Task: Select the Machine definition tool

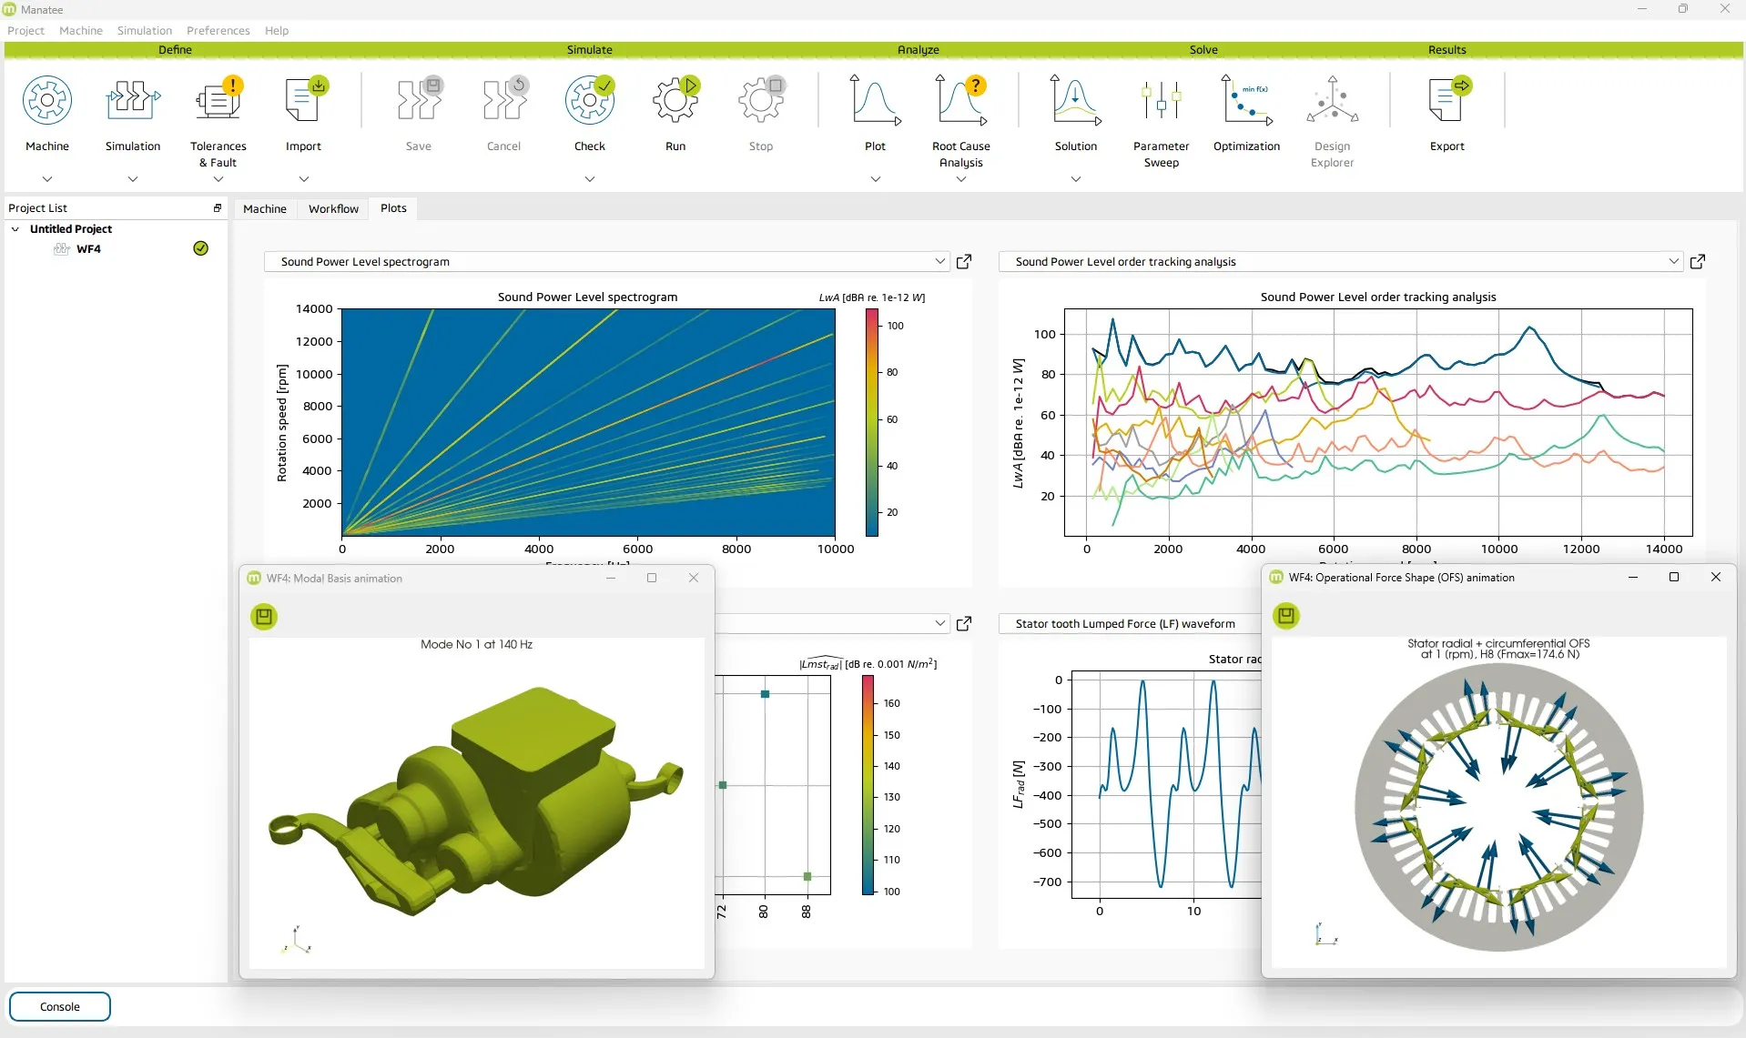Action: 47,100
